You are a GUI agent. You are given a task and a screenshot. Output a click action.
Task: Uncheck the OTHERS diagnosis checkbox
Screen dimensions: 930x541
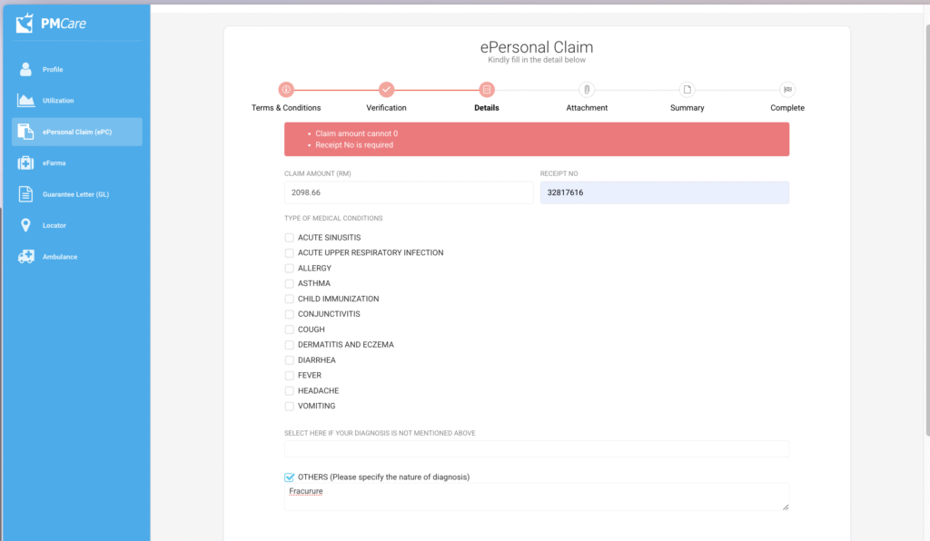(290, 477)
